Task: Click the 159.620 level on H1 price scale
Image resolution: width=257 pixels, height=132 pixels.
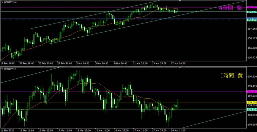Action: coord(252,77)
